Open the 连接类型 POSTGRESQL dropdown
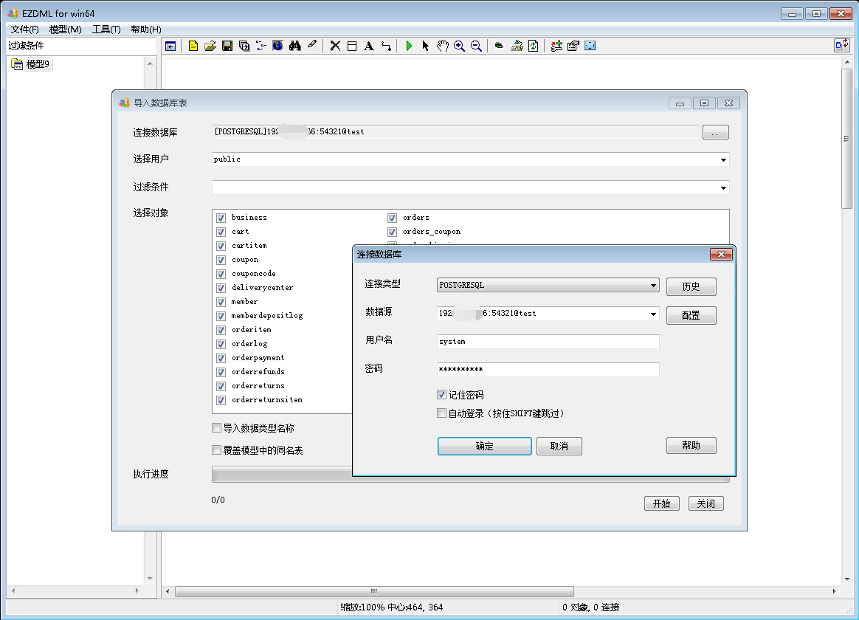 click(654, 286)
